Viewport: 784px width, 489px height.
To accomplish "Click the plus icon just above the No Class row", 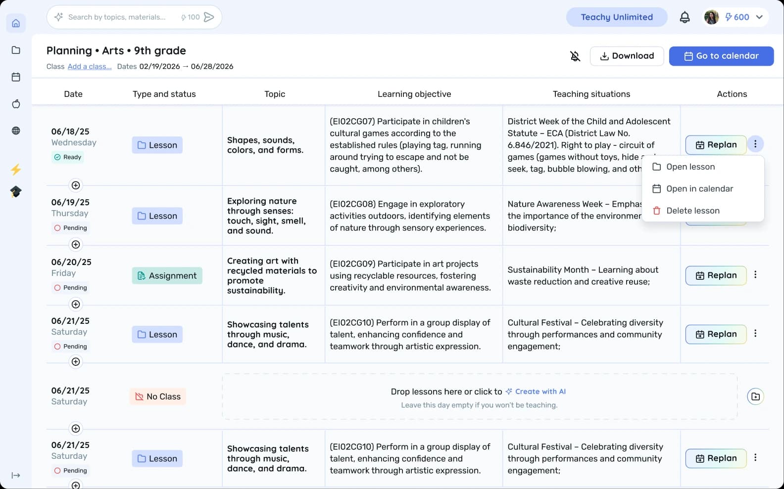I will pos(76,361).
